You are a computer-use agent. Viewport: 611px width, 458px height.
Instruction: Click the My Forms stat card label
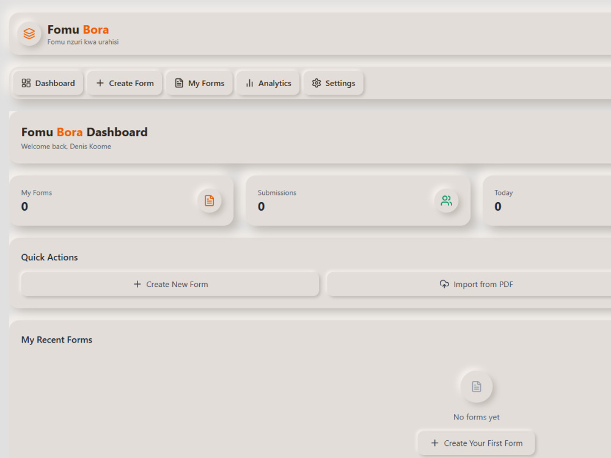tap(37, 192)
